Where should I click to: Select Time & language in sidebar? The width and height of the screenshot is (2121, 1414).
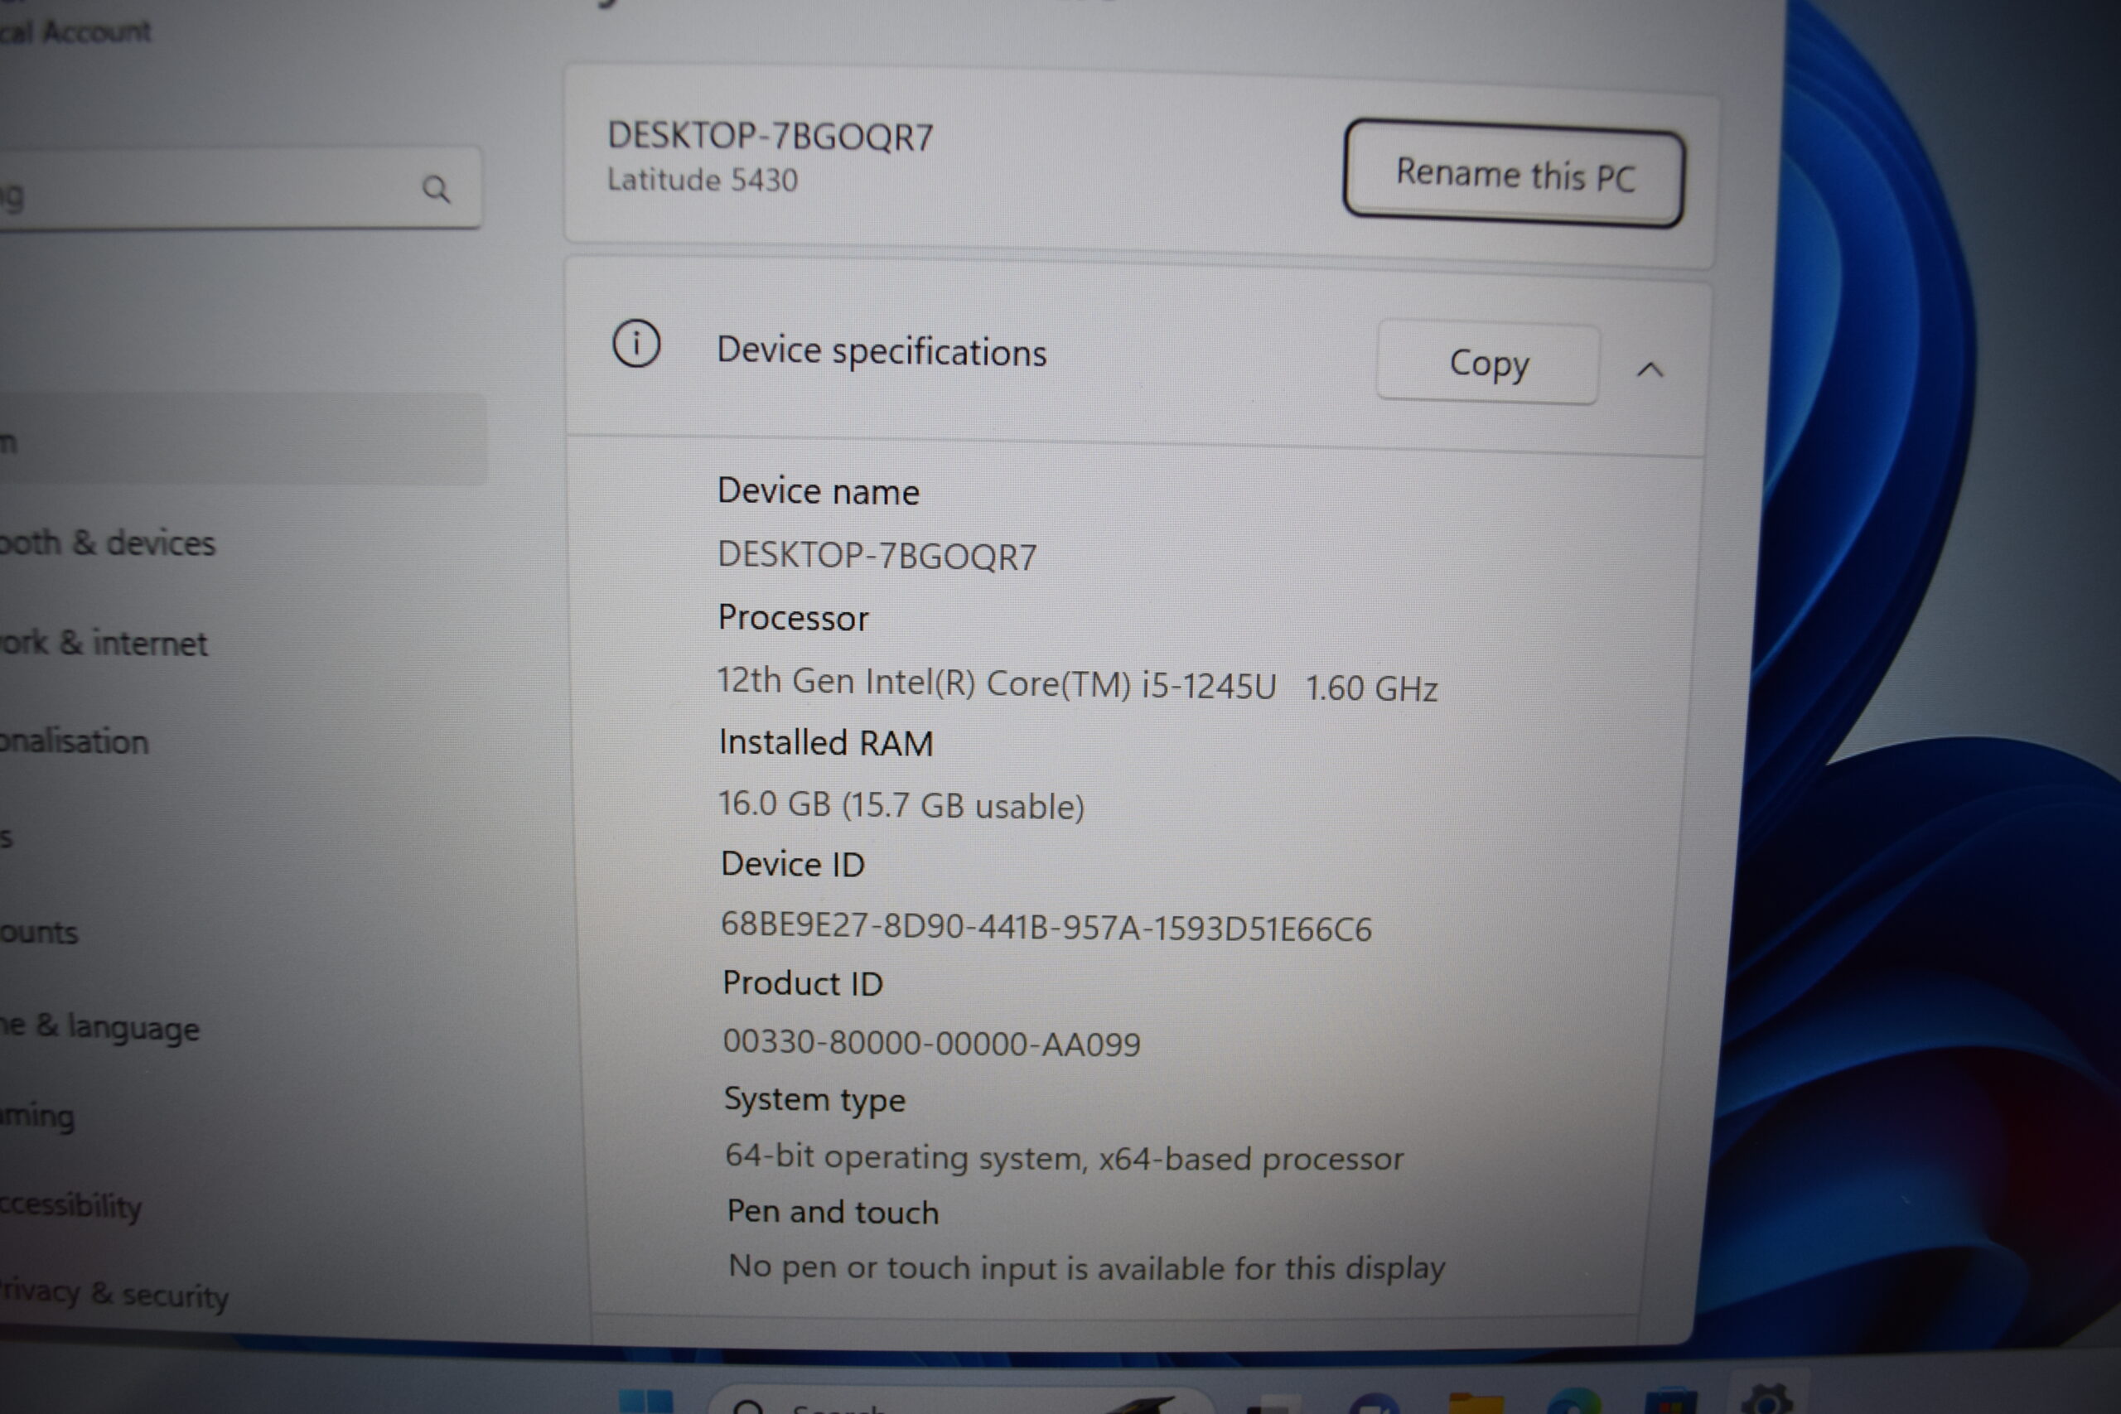(x=99, y=1026)
